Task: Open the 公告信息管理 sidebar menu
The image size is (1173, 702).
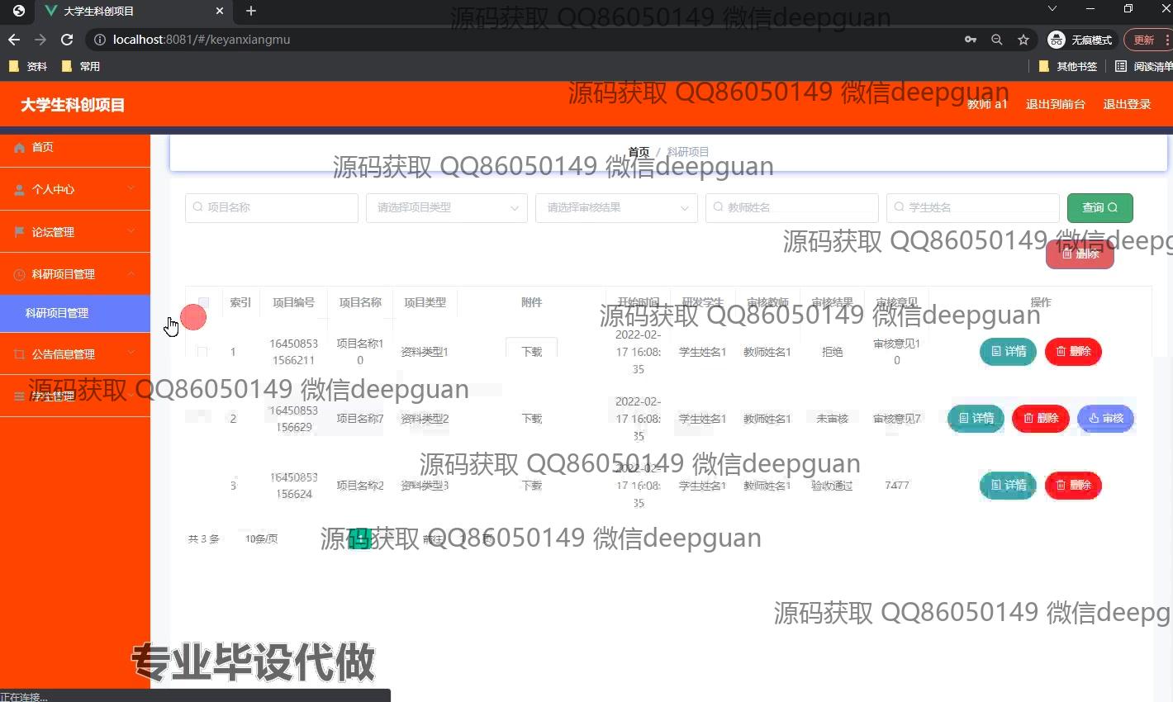Action: coord(74,354)
